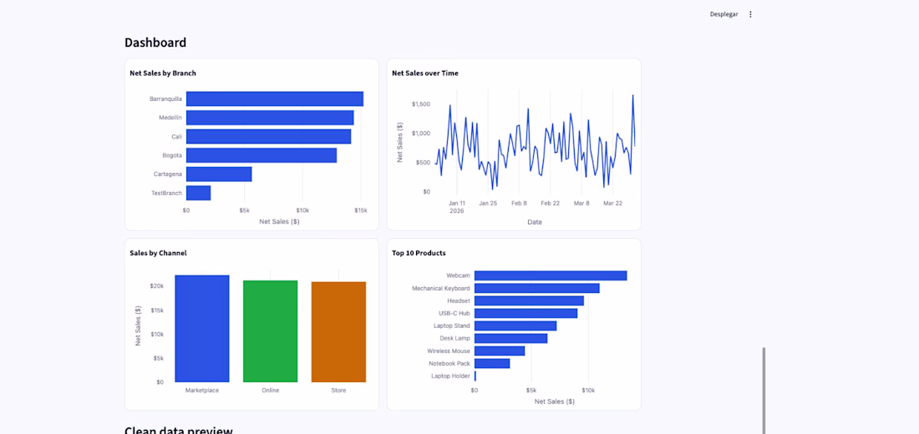Viewport: 919px width, 434px height.
Task: Click the 'Desk Lamp' label
Action: 454,339
